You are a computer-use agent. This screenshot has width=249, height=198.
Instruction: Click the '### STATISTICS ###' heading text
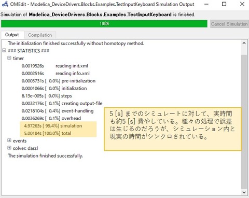pos(29,51)
